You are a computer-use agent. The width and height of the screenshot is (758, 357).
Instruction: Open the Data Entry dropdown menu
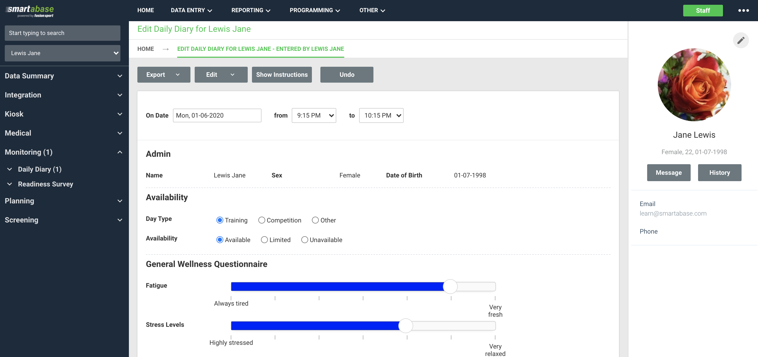[x=192, y=10]
